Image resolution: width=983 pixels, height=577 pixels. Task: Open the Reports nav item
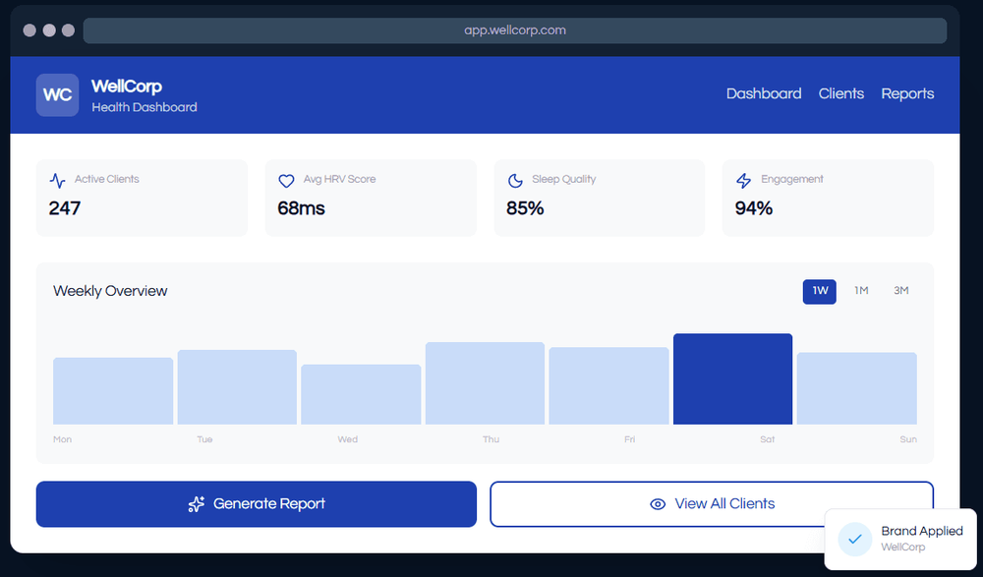click(907, 94)
